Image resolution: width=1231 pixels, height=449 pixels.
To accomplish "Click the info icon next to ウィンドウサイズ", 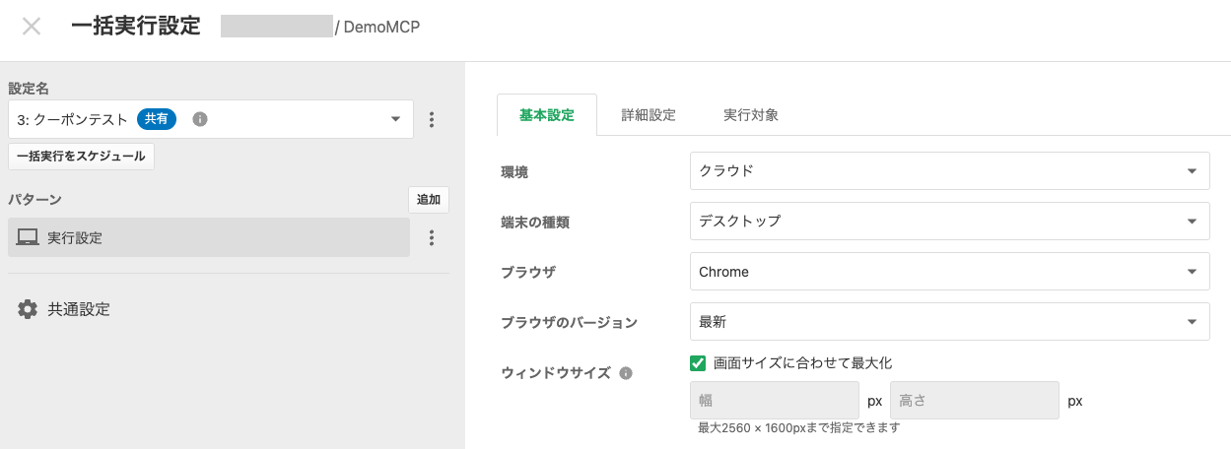I will (625, 373).
